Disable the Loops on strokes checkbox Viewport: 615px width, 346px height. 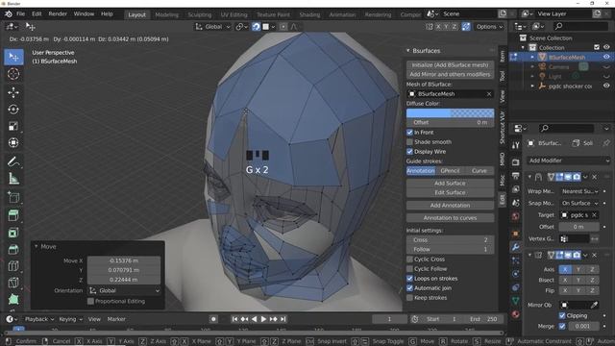[410, 279]
